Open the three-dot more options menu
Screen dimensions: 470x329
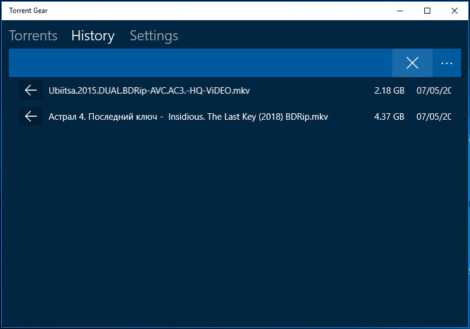[446, 63]
